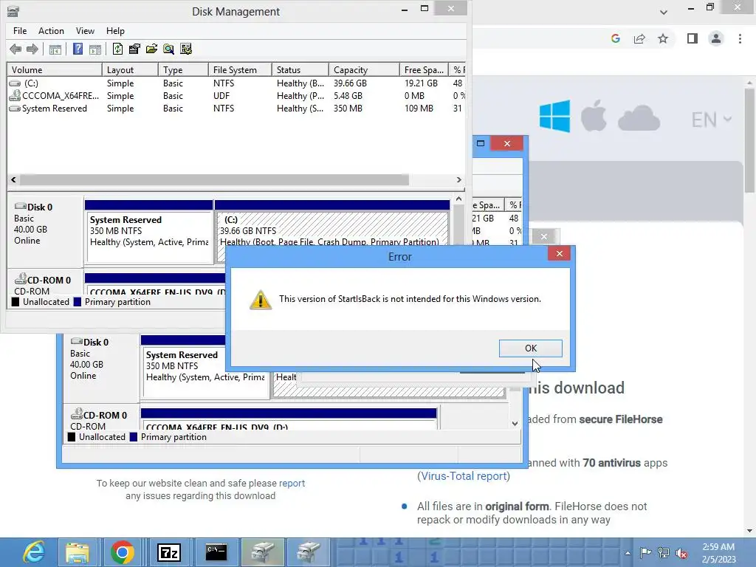756x567 pixels.
Task: Click the volume list scroll-right arrow
Action: coord(459,180)
